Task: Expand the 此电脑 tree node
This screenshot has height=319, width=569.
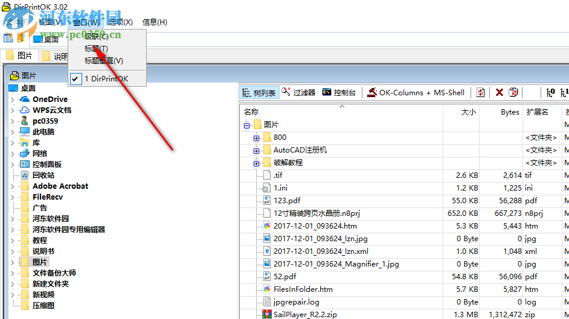Action: 13,132
